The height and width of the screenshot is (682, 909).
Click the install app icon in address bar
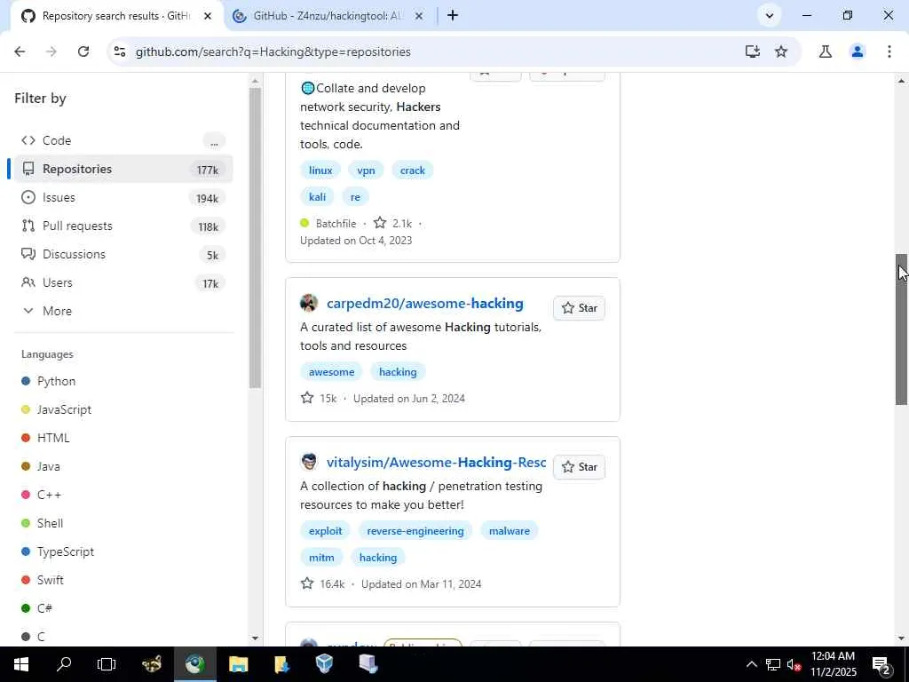753,52
